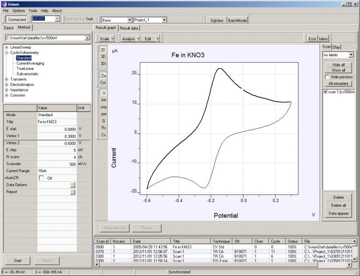The image size is (360, 276).
Task: Click the Delete all button
Action: (x=338, y=205)
